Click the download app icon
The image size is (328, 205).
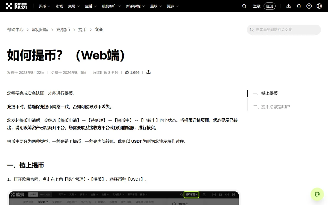click(x=289, y=6)
